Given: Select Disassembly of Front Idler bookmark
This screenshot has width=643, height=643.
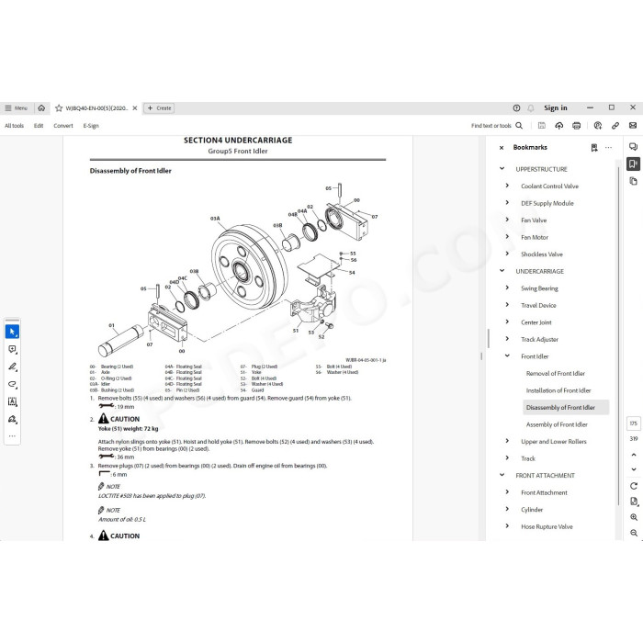Looking at the screenshot, I should point(566,407).
